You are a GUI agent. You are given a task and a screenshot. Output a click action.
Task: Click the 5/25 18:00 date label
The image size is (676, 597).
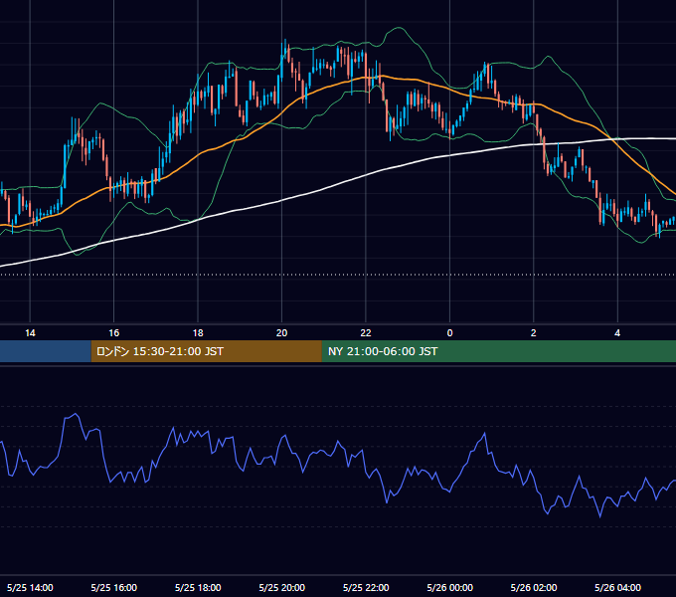(x=198, y=587)
